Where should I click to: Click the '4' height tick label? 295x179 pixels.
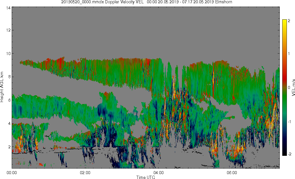[9, 124]
